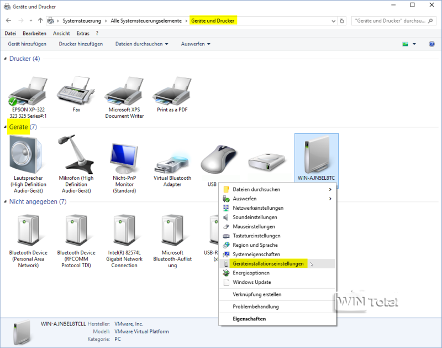
Task: Choose Soundeinstellungen in context menu
Action: click(x=277, y=217)
